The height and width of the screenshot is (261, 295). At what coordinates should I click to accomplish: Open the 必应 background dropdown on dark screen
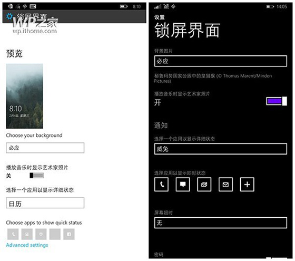(221, 61)
